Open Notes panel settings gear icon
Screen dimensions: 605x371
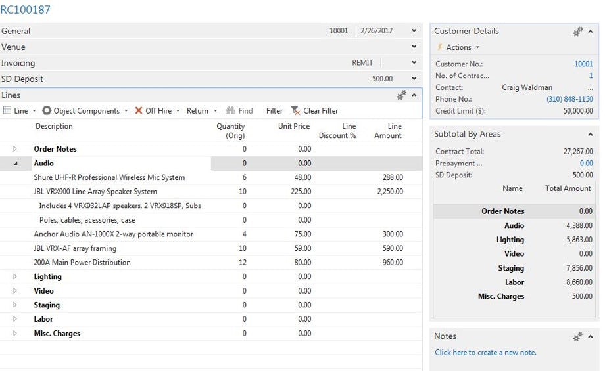[577, 336]
